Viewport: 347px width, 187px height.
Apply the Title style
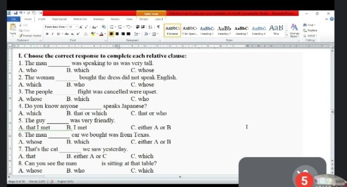tap(276, 30)
